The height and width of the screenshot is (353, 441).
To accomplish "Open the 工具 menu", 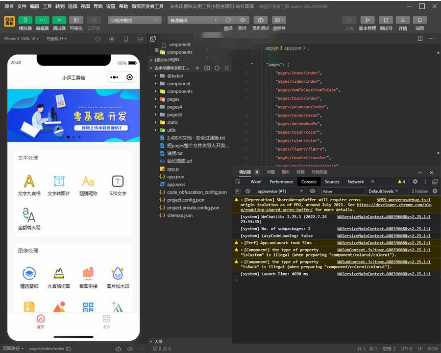I will [47, 6].
